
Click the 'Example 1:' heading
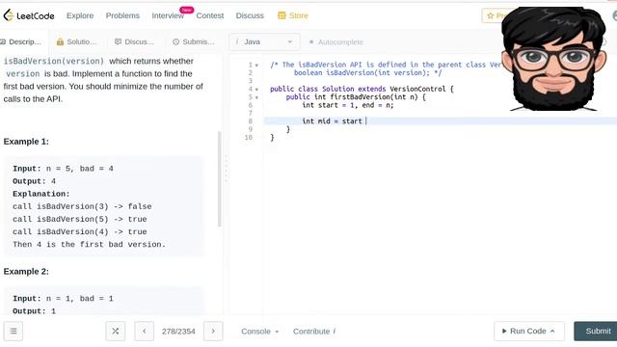(26, 142)
